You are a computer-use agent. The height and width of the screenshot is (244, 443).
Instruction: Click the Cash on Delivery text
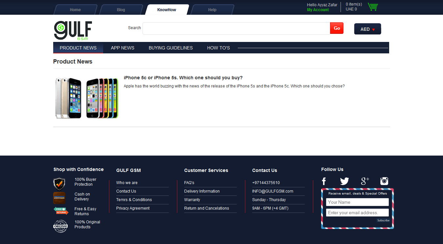coord(82,197)
